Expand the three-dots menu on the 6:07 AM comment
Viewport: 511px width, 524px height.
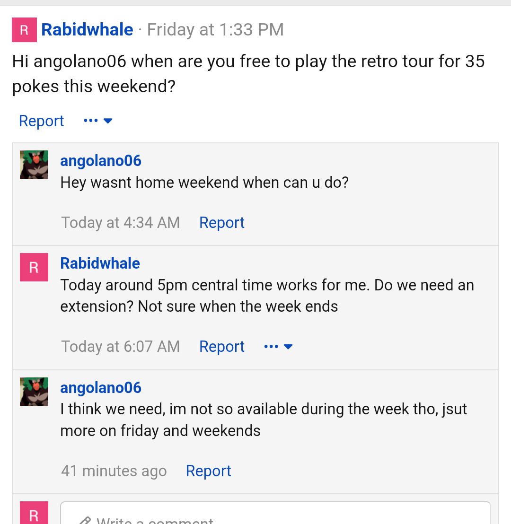[278, 347]
